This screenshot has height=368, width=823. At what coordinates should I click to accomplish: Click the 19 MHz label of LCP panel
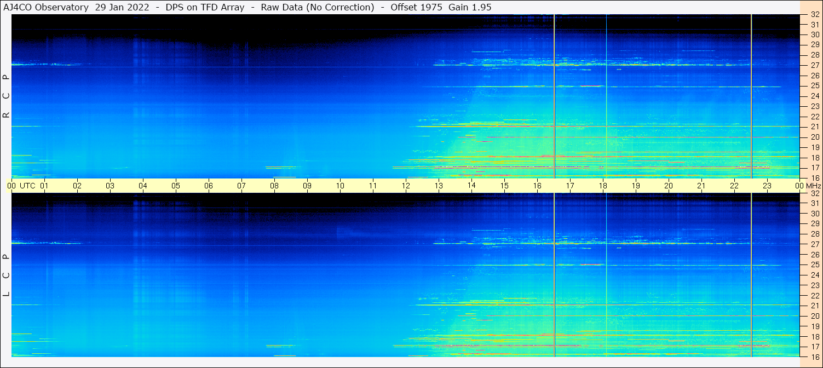click(x=815, y=326)
